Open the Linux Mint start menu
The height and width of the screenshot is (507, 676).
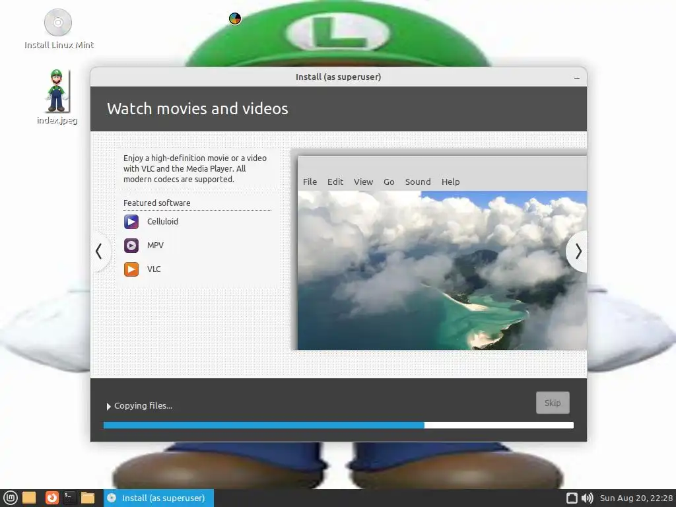(x=10, y=498)
